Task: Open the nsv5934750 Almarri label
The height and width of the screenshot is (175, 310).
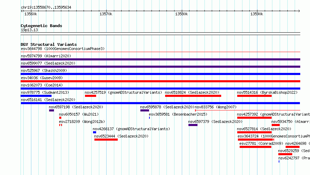Action: [x=290, y=122]
